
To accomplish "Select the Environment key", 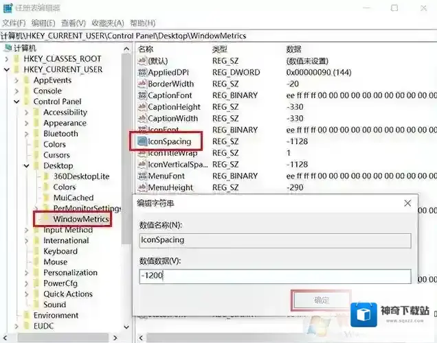I will pyautogui.click(x=56, y=315).
